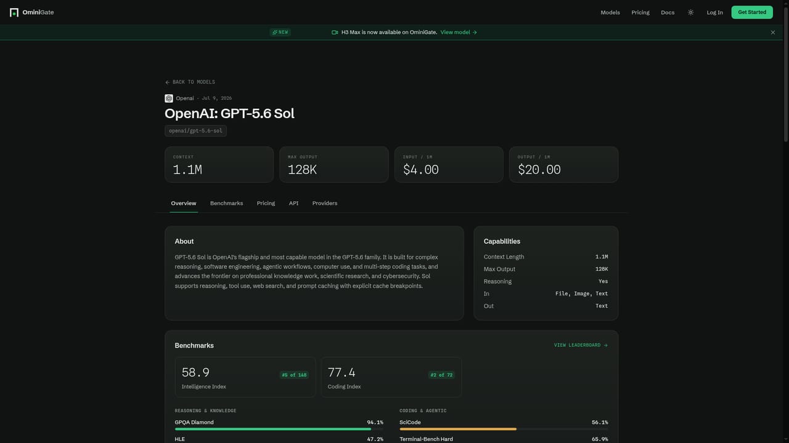Click the Jul 9, 2026 date text
Screen dimensions: 789x443
coord(217,98)
